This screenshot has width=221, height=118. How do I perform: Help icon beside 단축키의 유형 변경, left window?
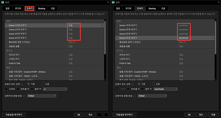click(x=24, y=96)
